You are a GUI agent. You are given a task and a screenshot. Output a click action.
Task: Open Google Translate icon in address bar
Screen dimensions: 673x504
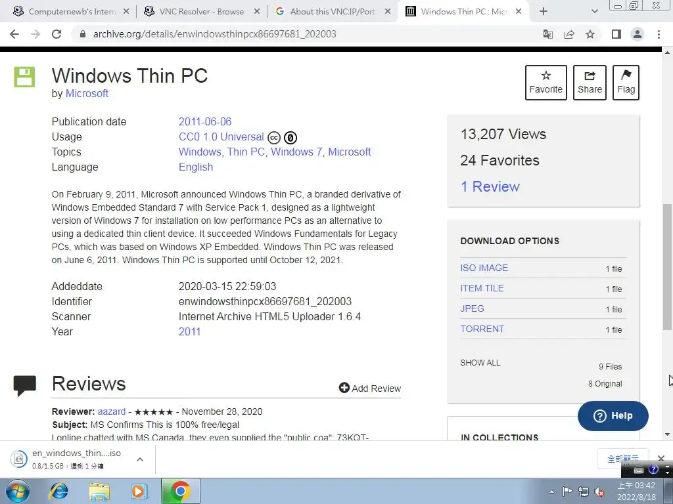tap(547, 34)
